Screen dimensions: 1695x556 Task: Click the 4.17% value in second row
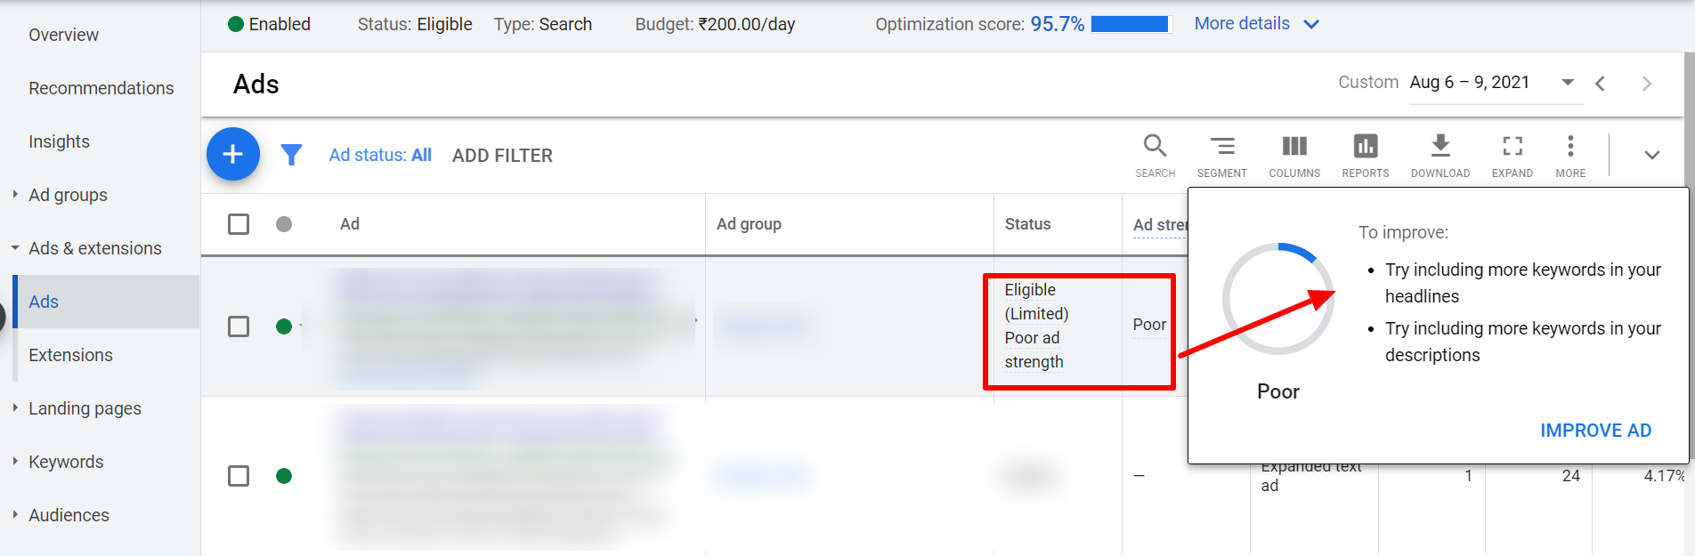coord(1664,476)
